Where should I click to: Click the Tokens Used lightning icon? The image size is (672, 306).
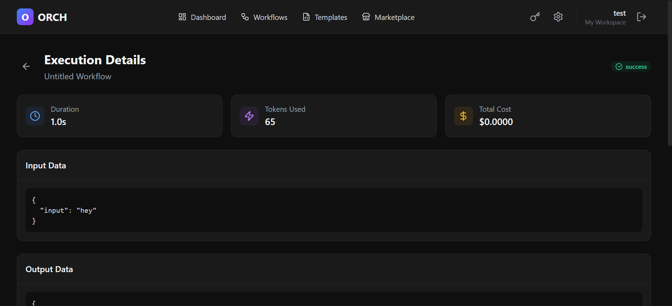point(249,116)
